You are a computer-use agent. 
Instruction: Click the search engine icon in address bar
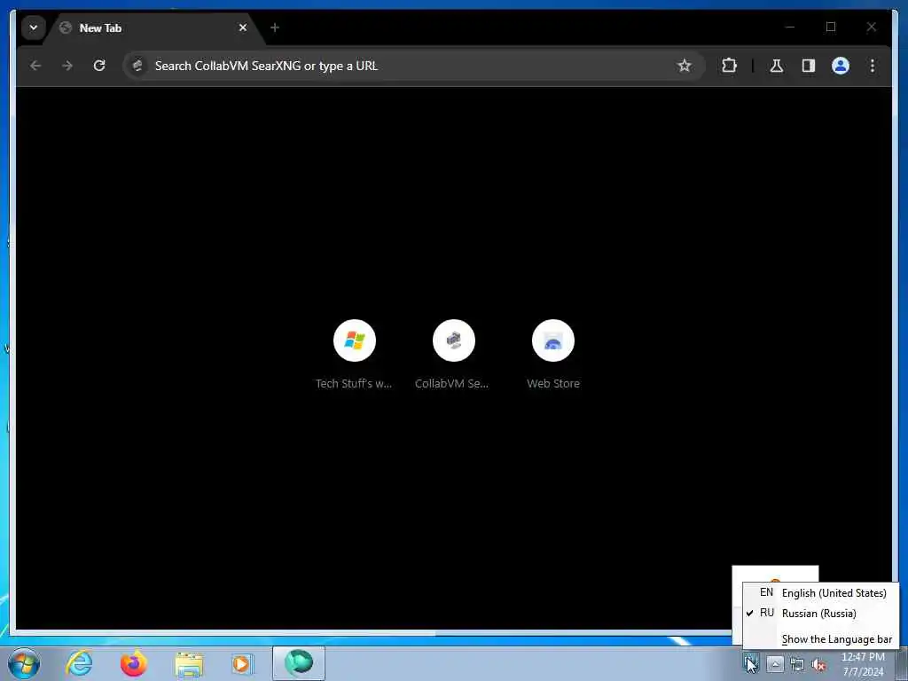coord(137,66)
